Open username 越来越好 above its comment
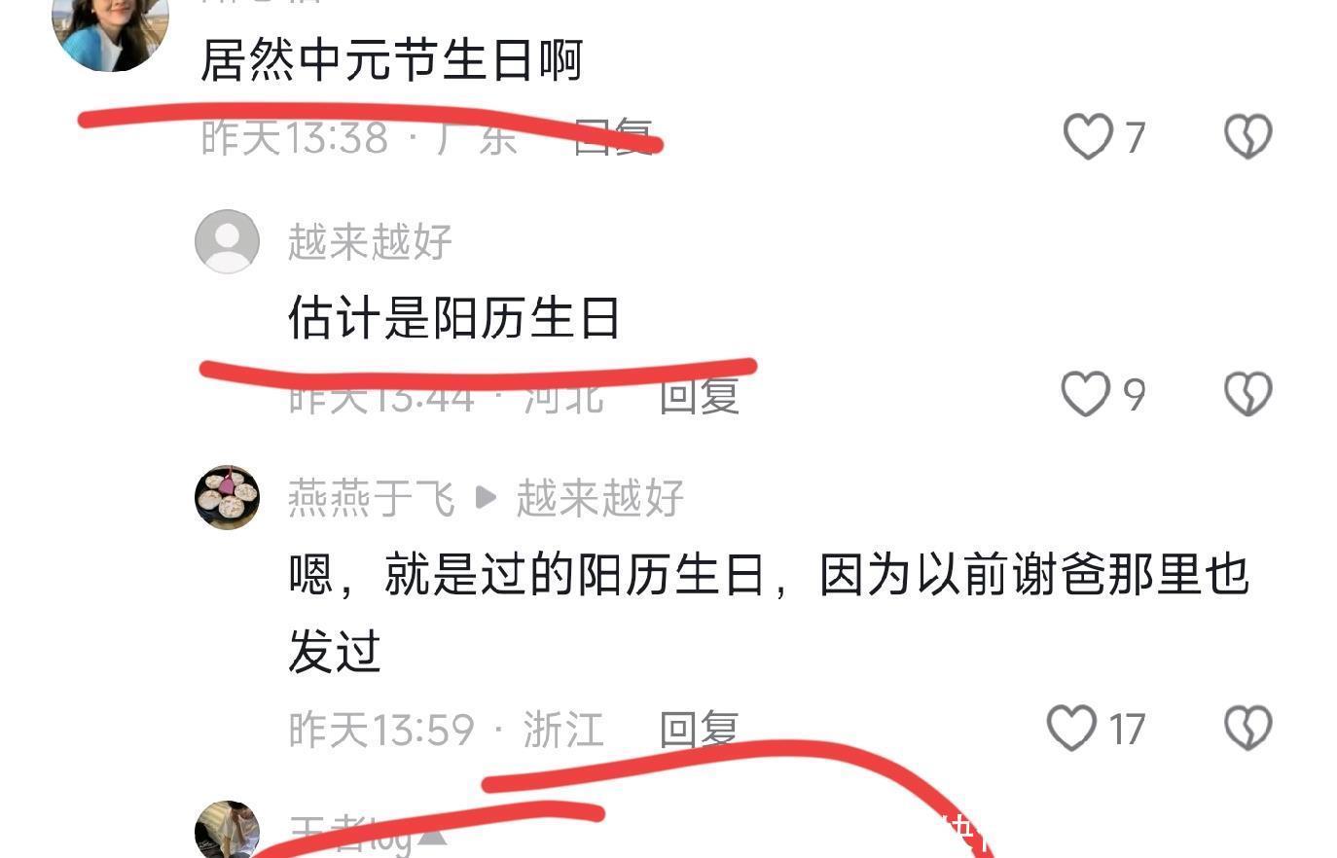The image size is (1337, 858). click(x=370, y=242)
